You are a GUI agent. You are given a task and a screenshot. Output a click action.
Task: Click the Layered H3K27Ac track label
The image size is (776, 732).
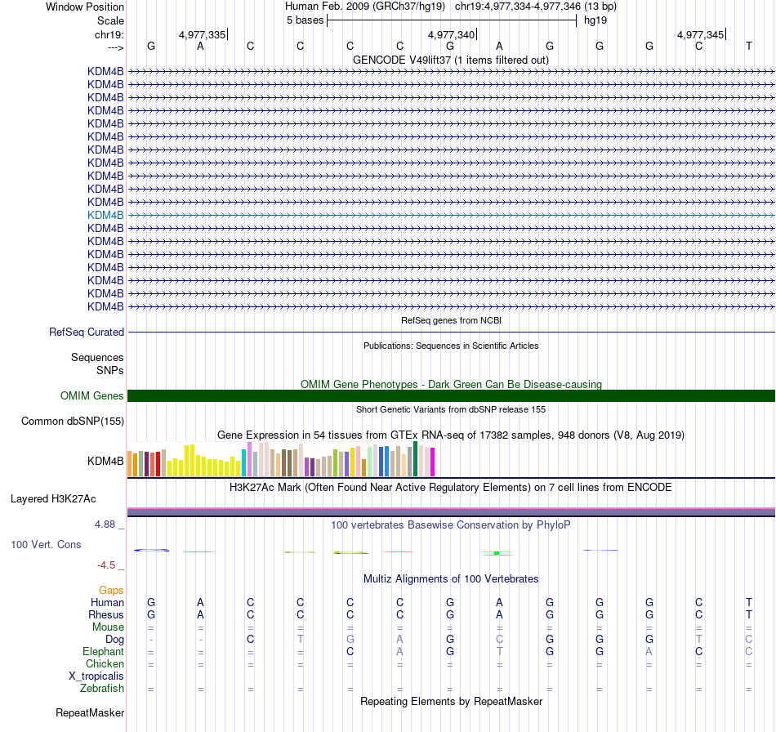click(x=53, y=499)
